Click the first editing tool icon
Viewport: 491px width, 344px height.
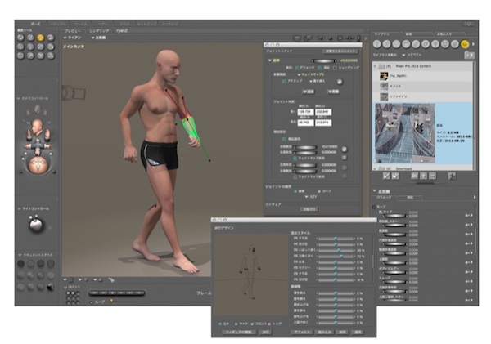(20, 37)
